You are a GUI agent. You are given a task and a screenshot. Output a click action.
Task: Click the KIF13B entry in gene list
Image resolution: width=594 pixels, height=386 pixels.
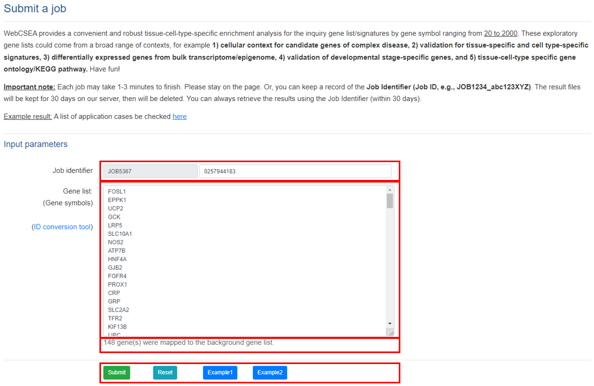[x=117, y=327]
